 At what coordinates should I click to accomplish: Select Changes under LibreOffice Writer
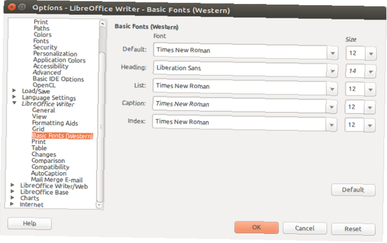[44, 154]
